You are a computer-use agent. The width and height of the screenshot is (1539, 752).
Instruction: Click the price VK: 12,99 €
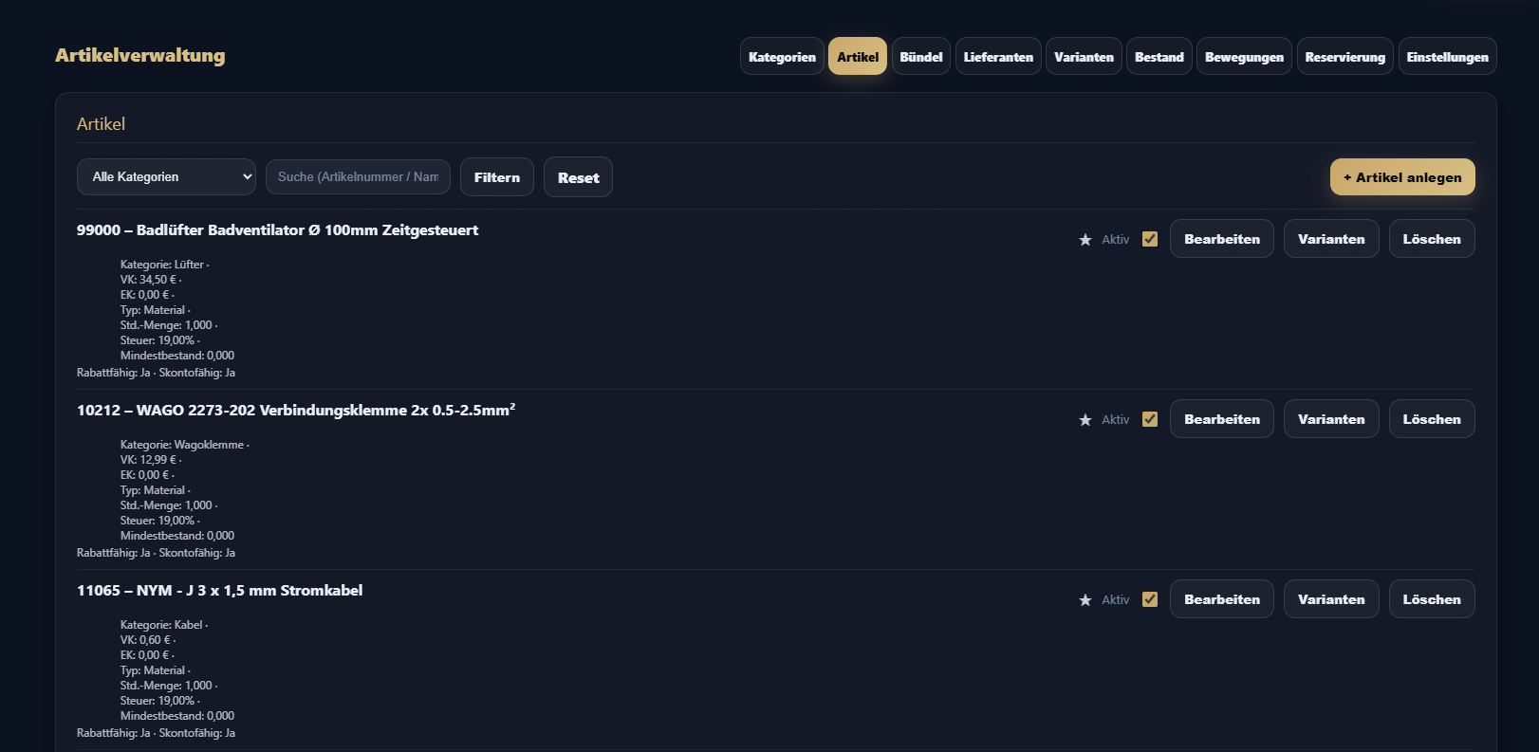click(x=149, y=460)
